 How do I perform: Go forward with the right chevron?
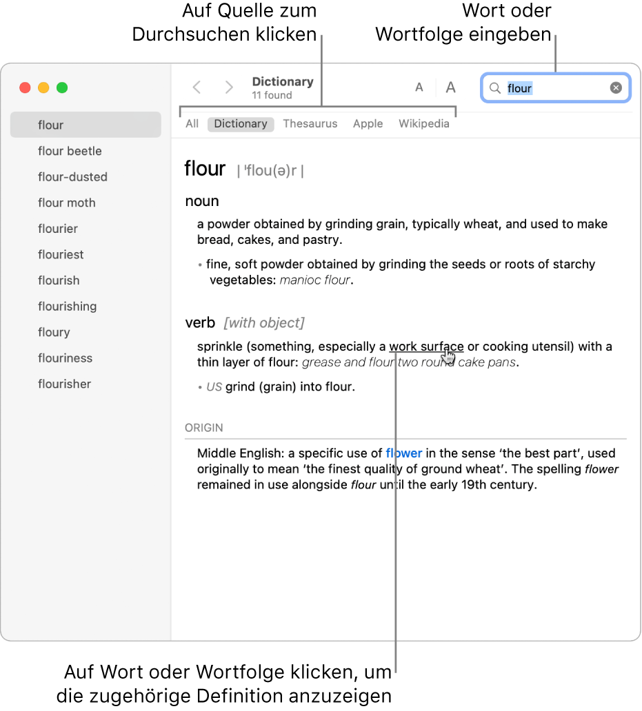pos(229,87)
